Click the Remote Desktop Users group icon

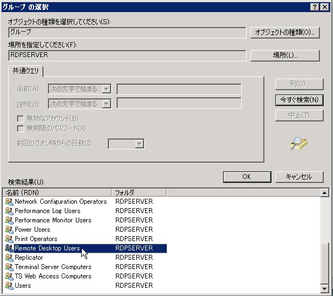pyautogui.click(x=9, y=248)
